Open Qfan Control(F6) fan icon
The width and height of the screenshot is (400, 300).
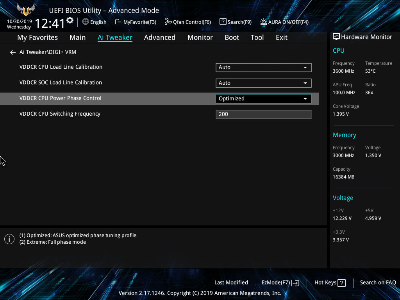pos(168,22)
